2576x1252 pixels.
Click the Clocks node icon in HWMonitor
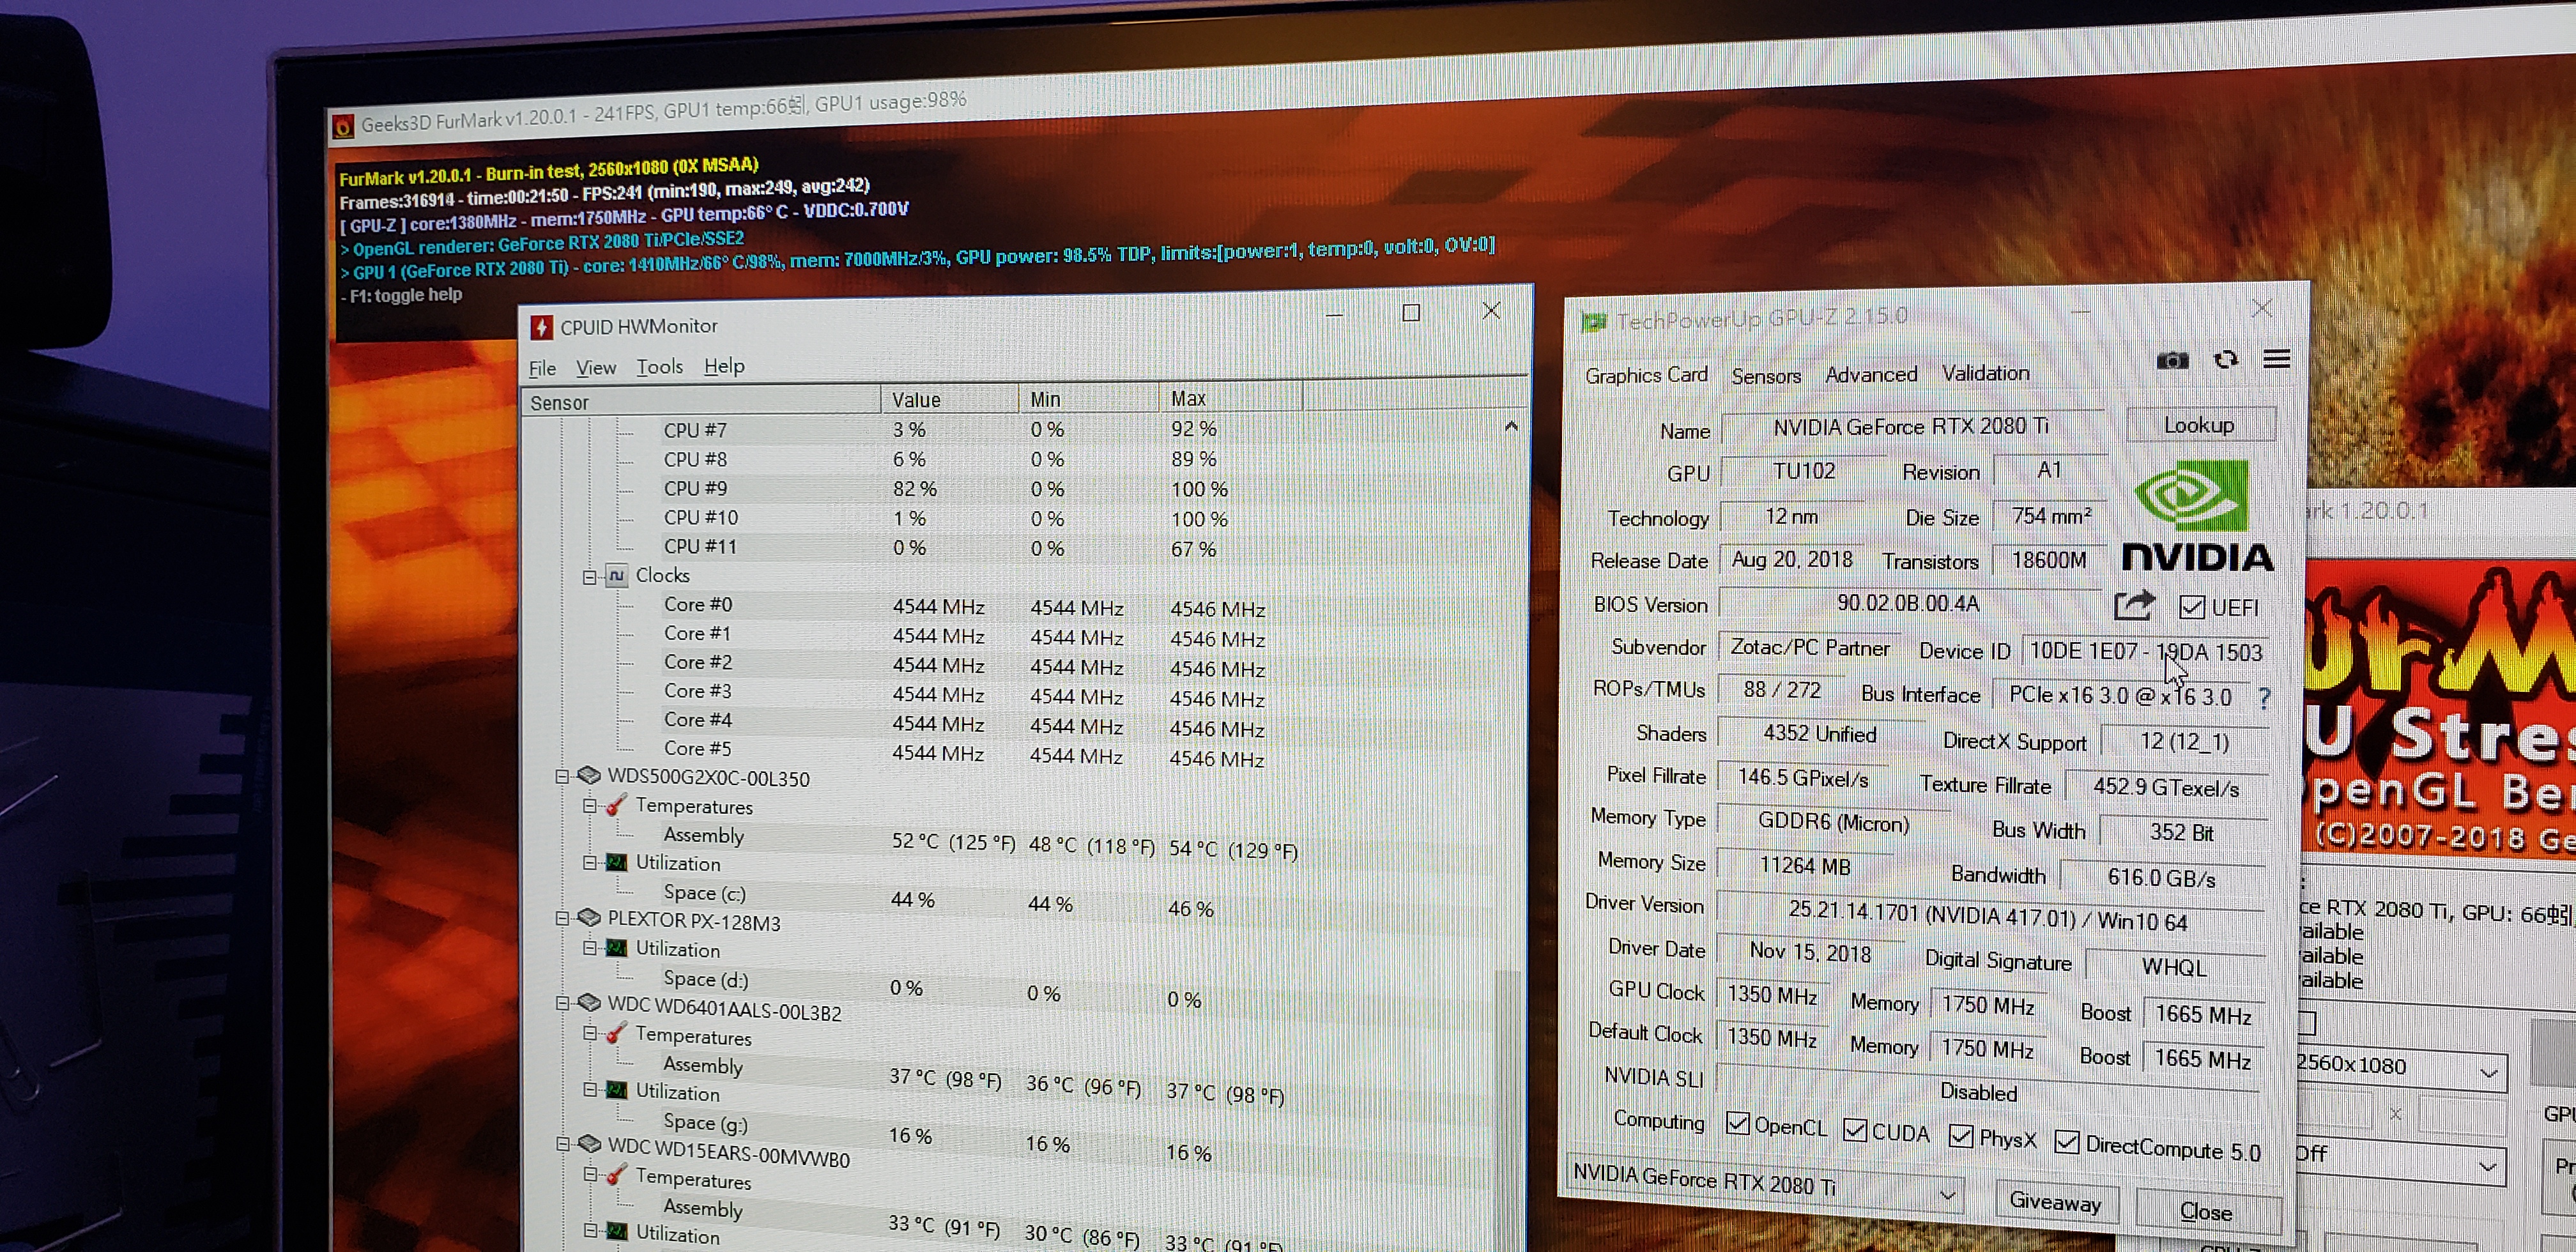617,575
